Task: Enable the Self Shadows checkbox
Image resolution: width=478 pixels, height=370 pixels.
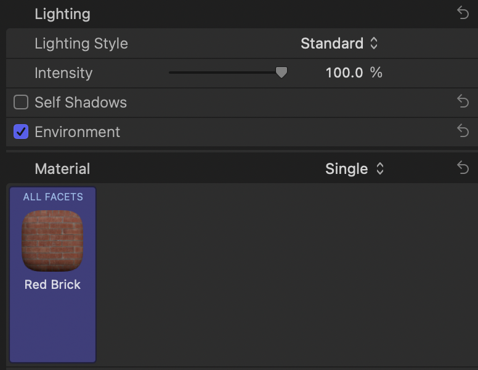Action: click(21, 102)
